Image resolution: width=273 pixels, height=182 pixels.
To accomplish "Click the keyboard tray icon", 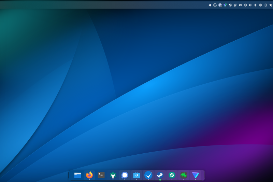I will (240, 5).
